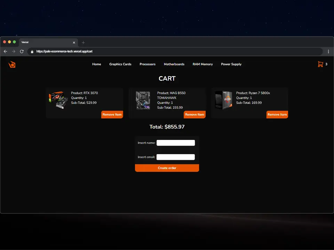Viewport: 334px width, 250px height.
Task: Remove MAG B550 TOMAHAWK from cart
Action: 194,114
